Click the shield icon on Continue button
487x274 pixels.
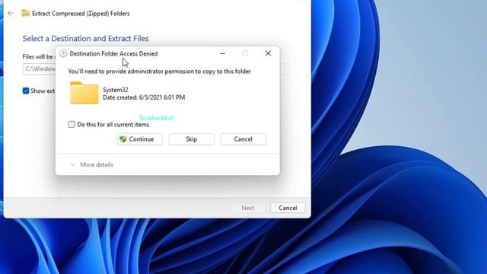tap(123, 139)
